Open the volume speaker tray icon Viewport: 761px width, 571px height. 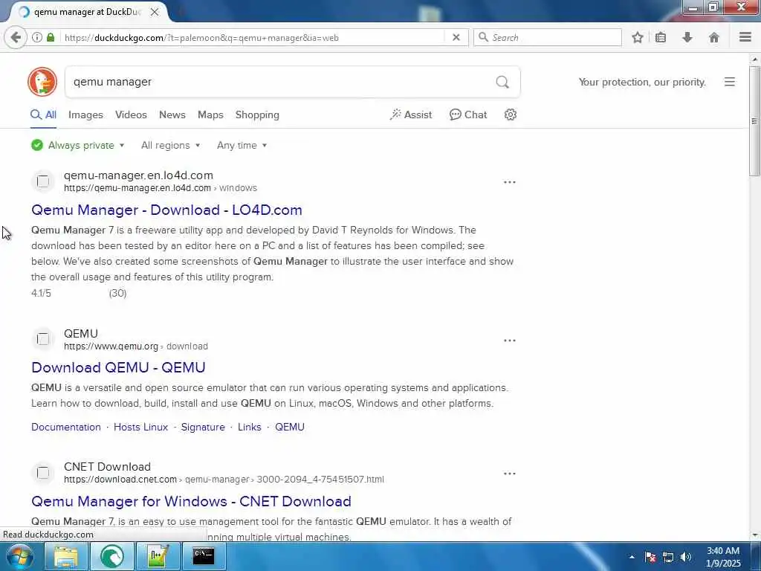pos(685,557)
